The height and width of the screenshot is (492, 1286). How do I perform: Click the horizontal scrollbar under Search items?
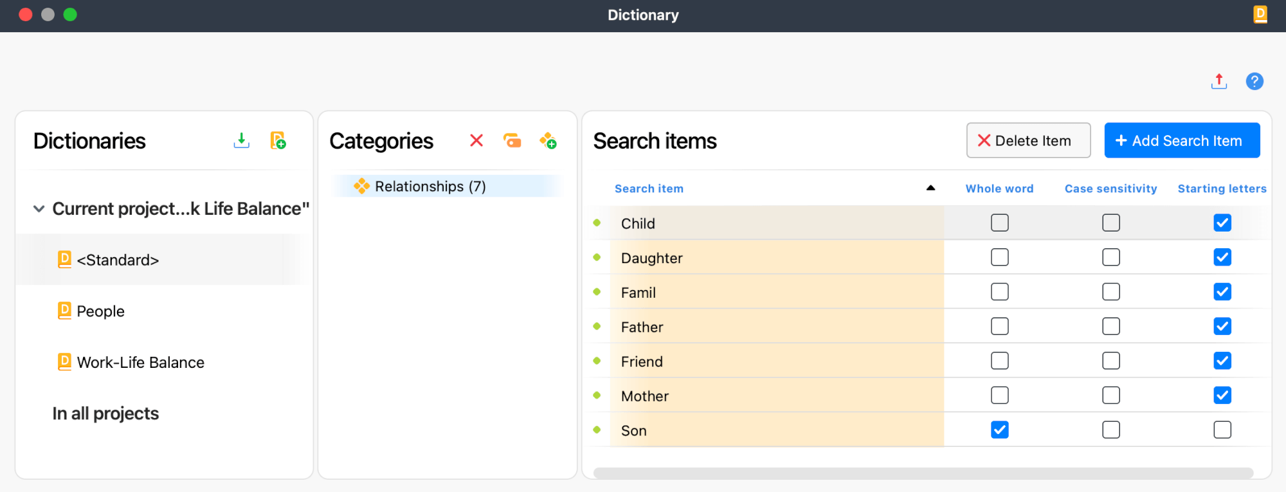coord(923,473)
